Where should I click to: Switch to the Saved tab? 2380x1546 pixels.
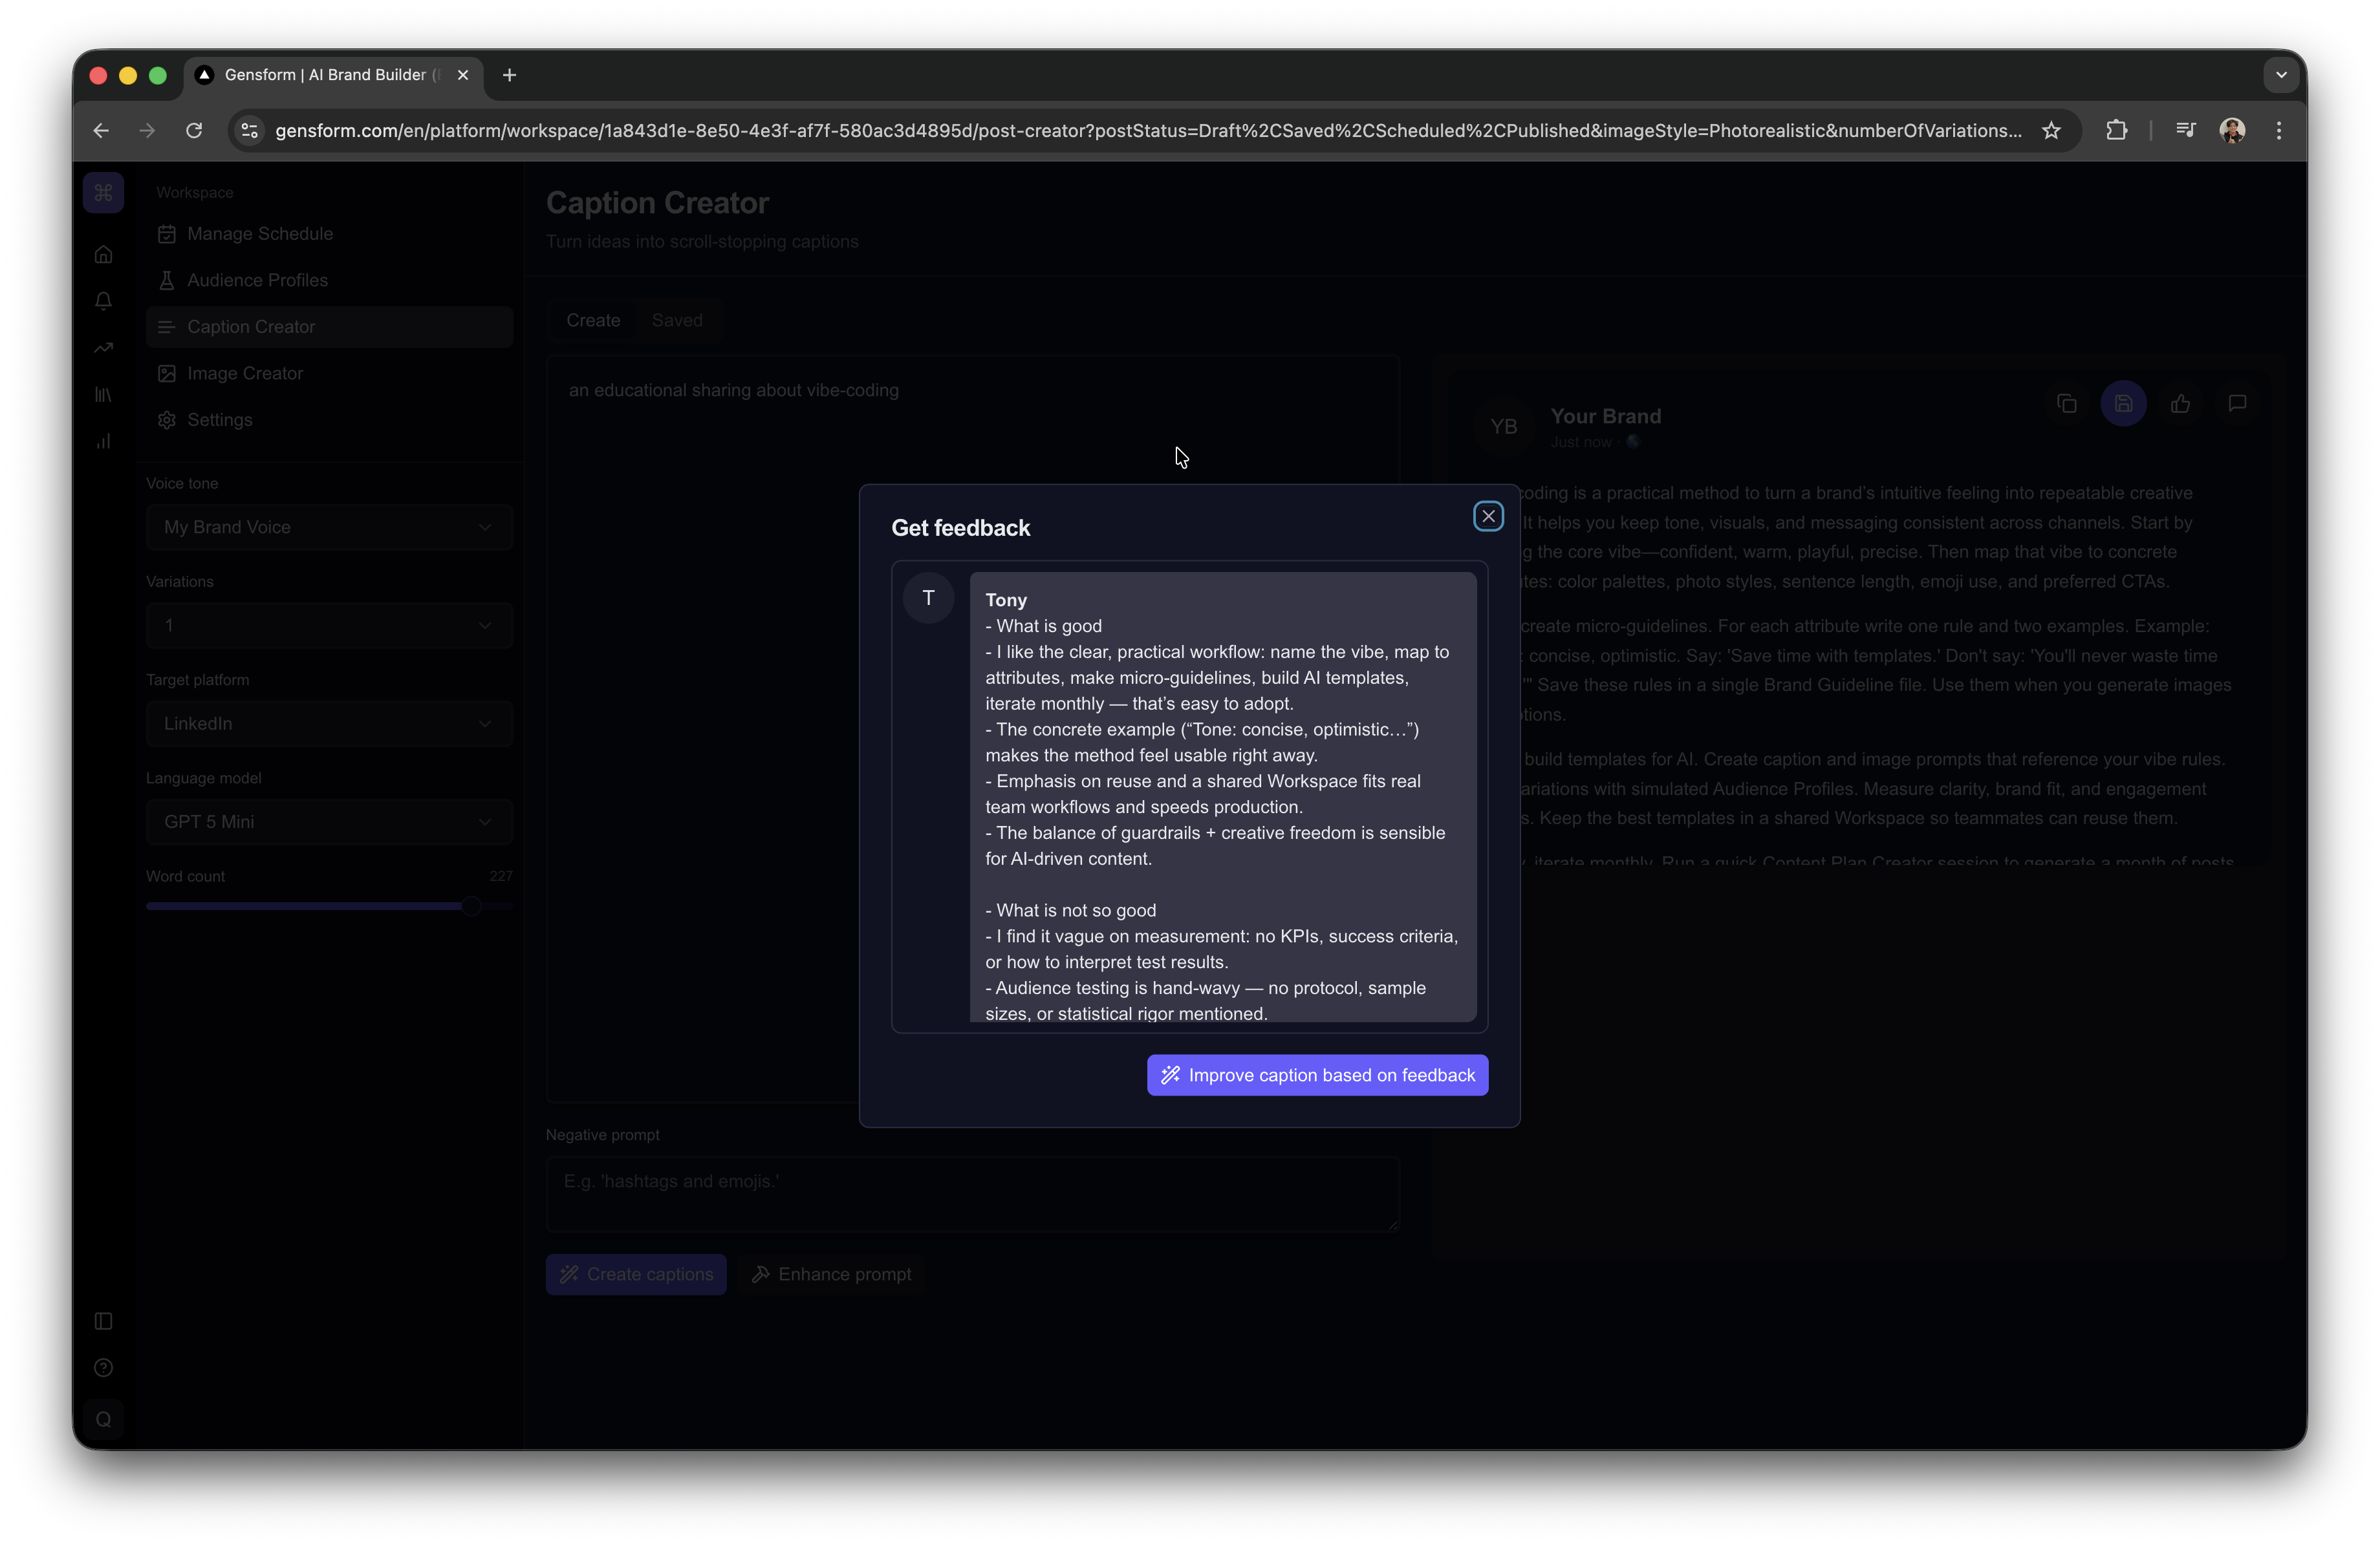tap(677, 320)
